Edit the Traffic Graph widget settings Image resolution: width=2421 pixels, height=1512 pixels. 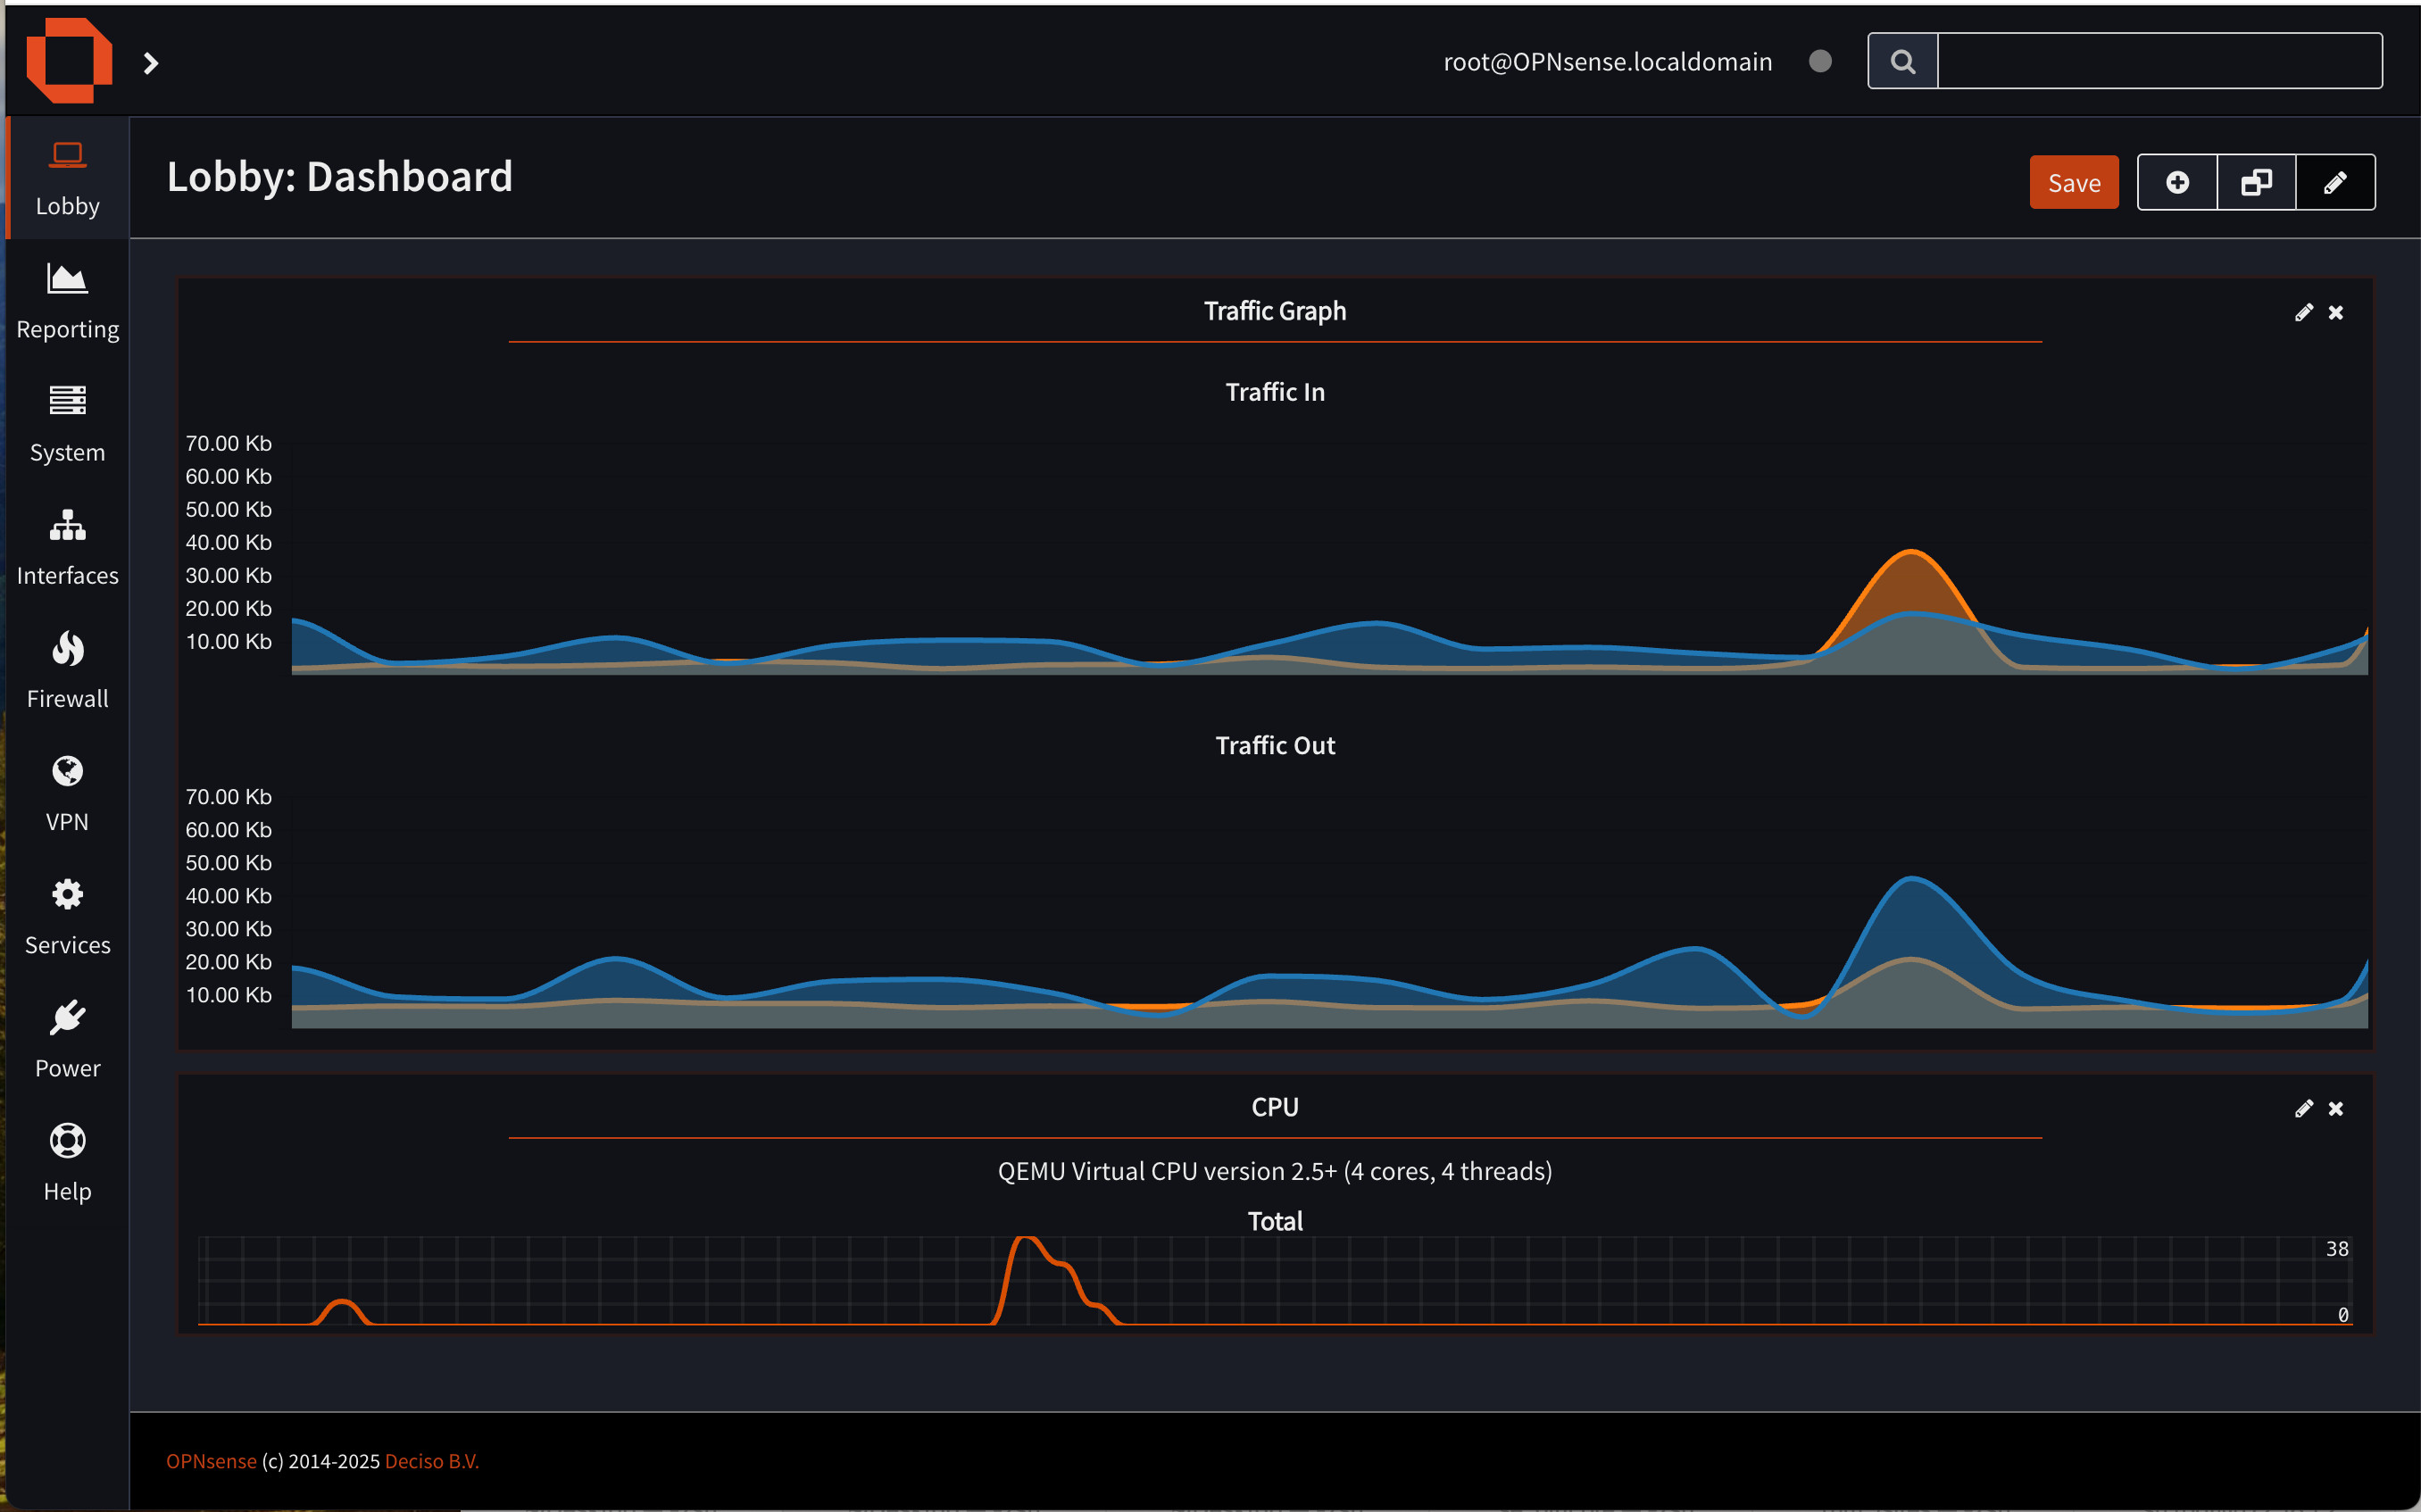[2303, 313]
